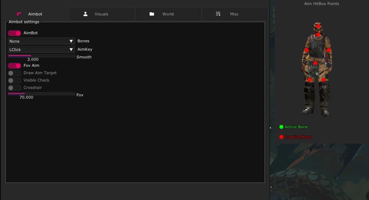Click the arrow on the Bones combo box

pyautogui.click(x=71, y=41)
